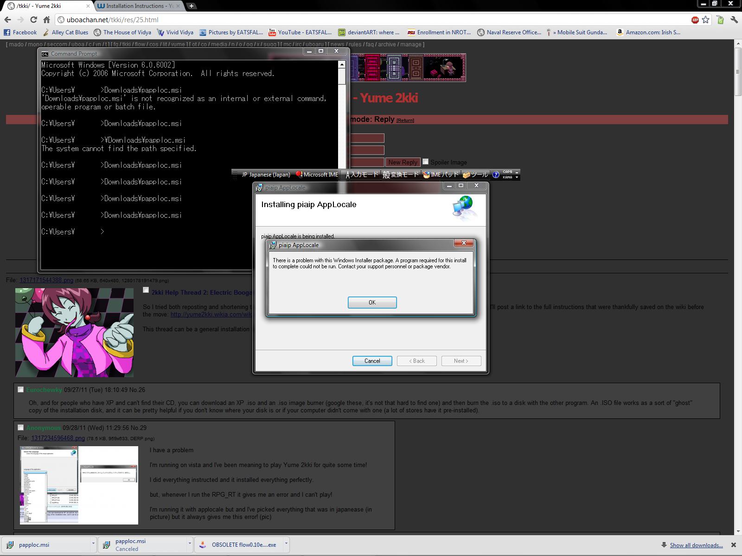Open the Mobile Suit Gundam bookmark
The height and width of the screenshot is (556, 742).
[x=576, y=32]
